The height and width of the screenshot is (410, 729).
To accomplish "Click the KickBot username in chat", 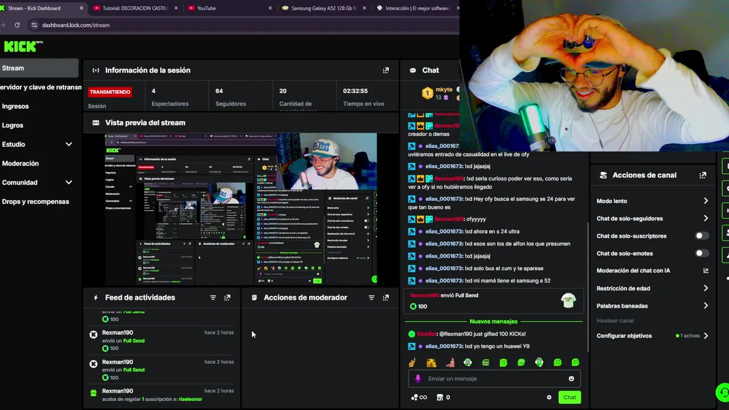I will (426, 334).
